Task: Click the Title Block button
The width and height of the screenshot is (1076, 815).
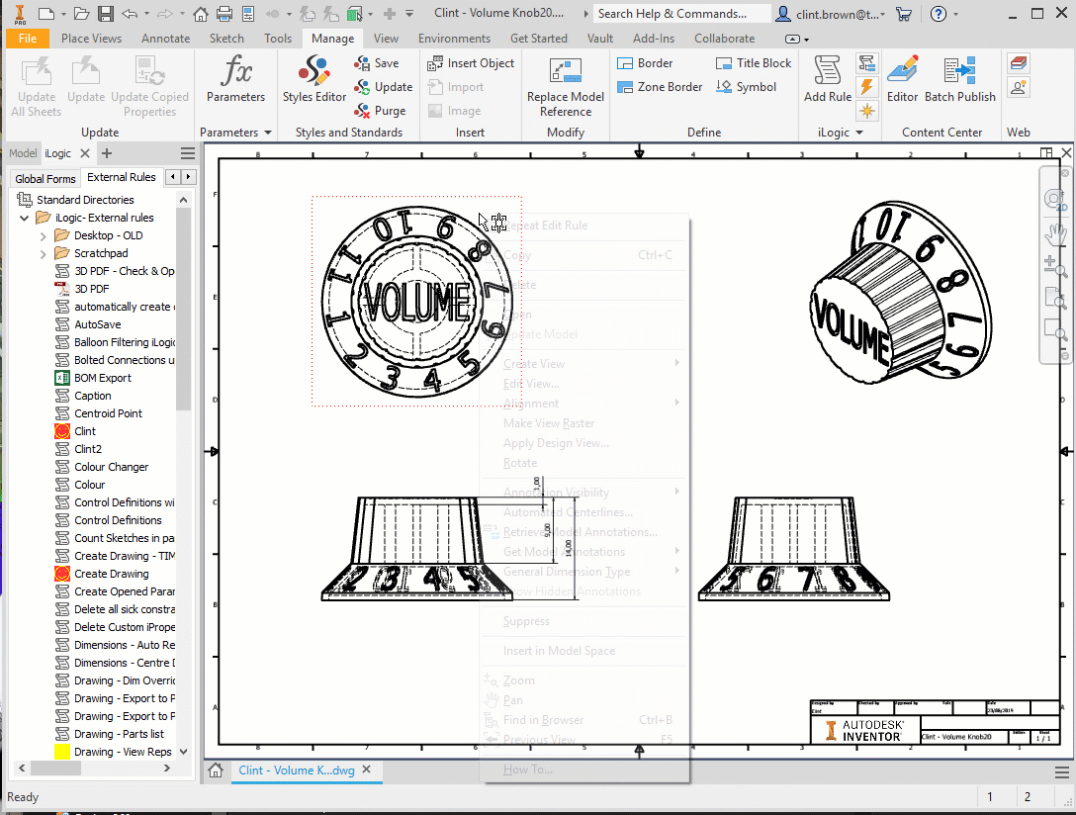Action: [754, 63]
